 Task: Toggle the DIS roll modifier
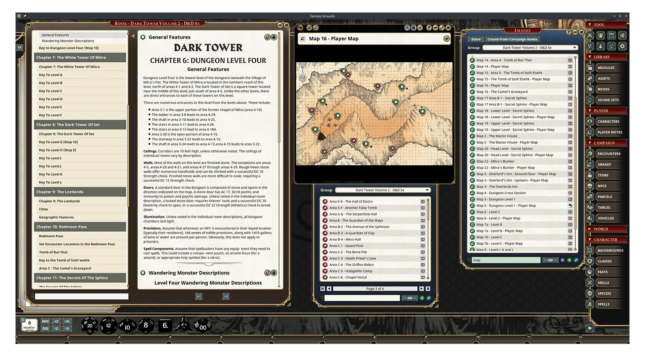point(45,328)
